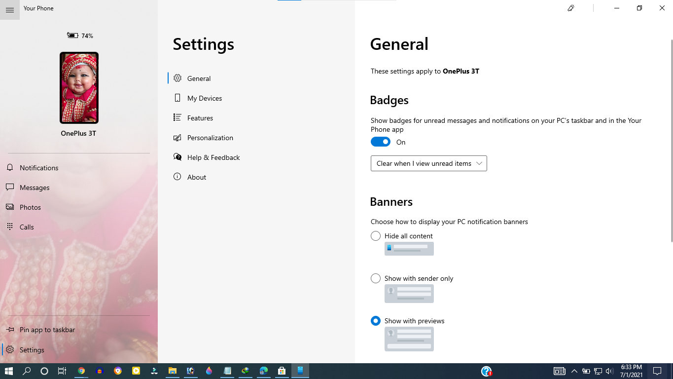The image size is (673, 379).
Task: Click Pin app to taskbar
Action: [79, 330]
